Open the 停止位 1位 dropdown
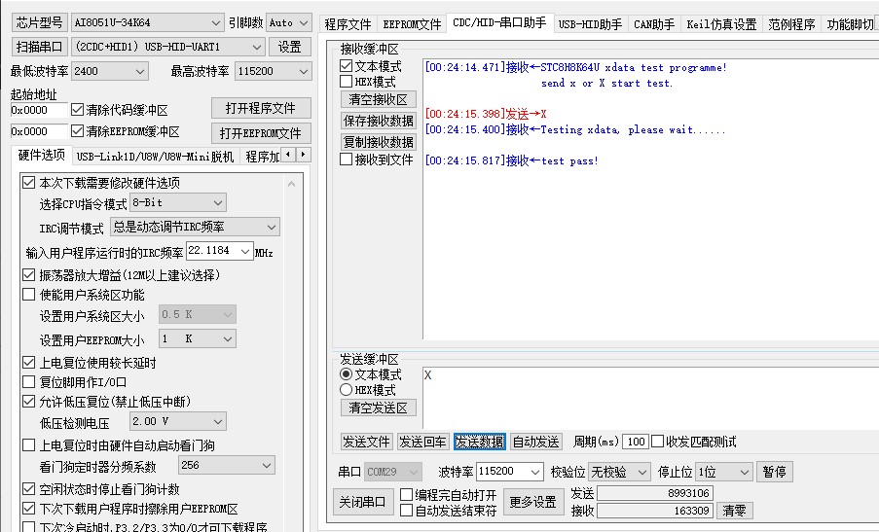Image resolution: width=879 pixels, height=532 pixels. (x=723, y=472)
